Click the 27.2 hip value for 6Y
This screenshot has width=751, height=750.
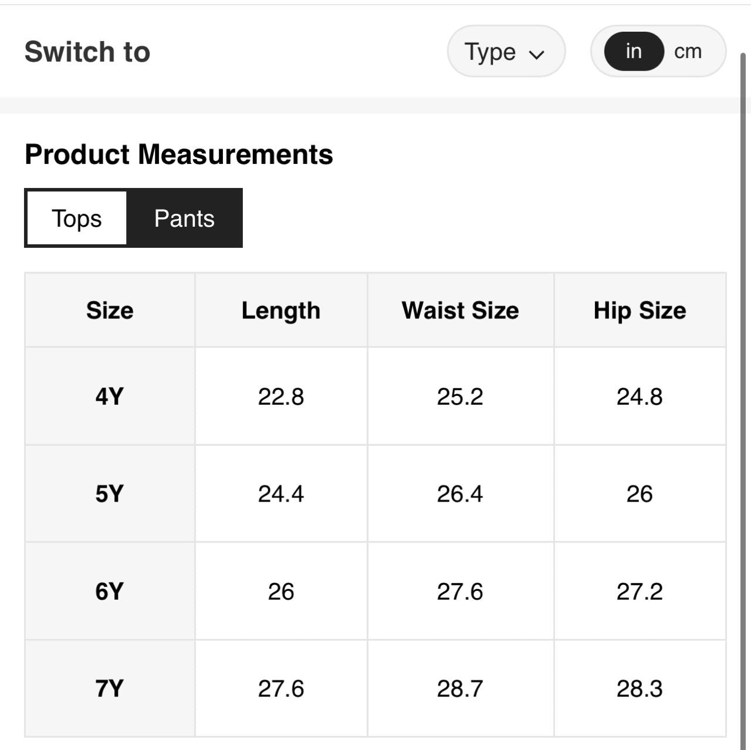[x=640, y=591]
